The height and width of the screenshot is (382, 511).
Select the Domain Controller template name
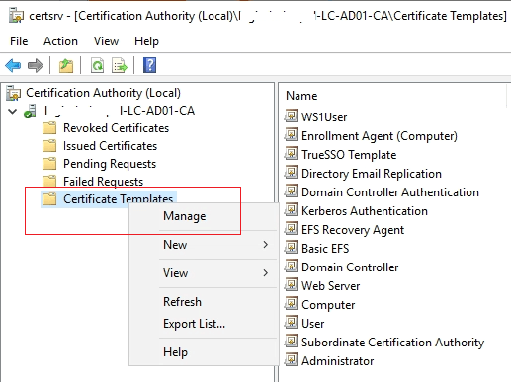[x=350, y=267]
